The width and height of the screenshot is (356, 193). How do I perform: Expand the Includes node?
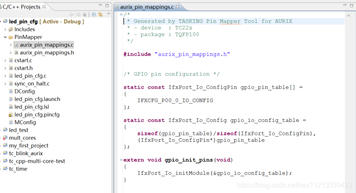click(5, 29)
